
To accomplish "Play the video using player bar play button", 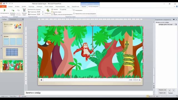I will click(x=41, y=80).
